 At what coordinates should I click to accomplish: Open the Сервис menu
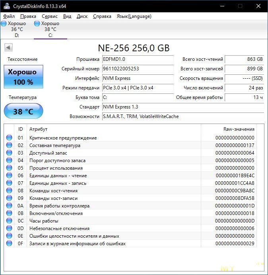(x=50, y=16)
